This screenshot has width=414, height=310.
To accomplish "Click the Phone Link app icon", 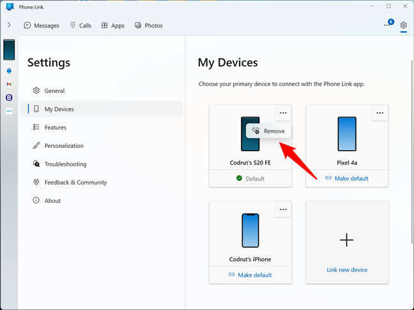I will 10,7.
